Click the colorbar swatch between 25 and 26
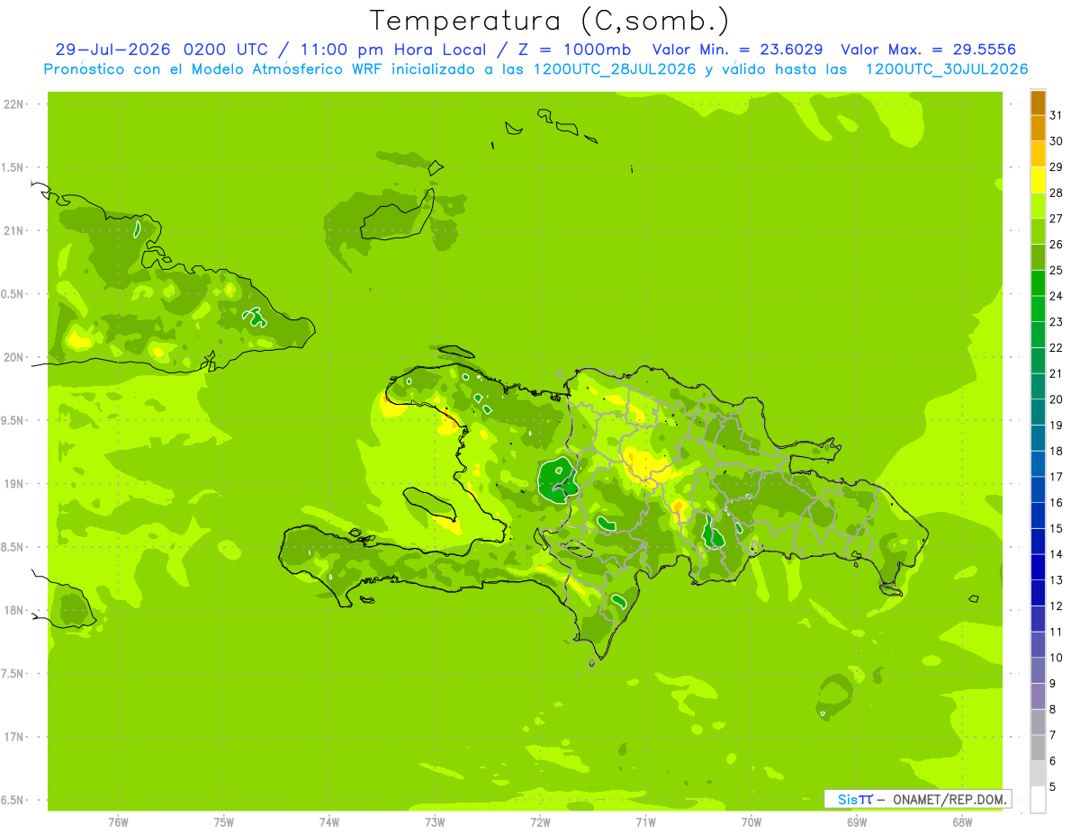This screenshot has height=834, width=1080. click(x=1038, y=257)
